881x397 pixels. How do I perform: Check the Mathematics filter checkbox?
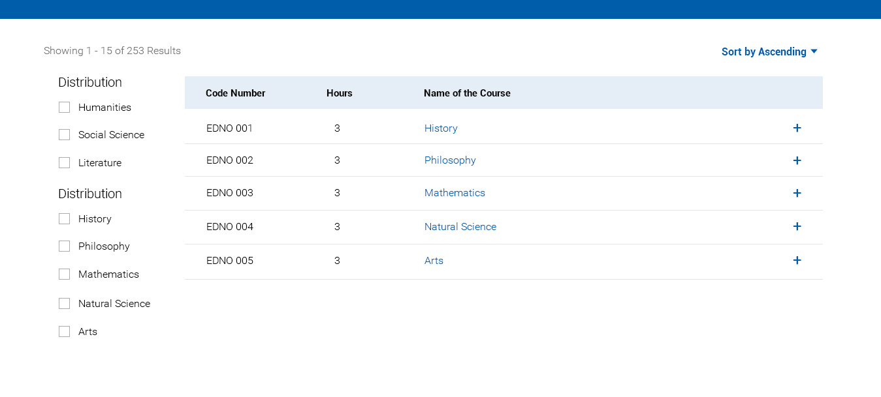(x=64, y=274)
